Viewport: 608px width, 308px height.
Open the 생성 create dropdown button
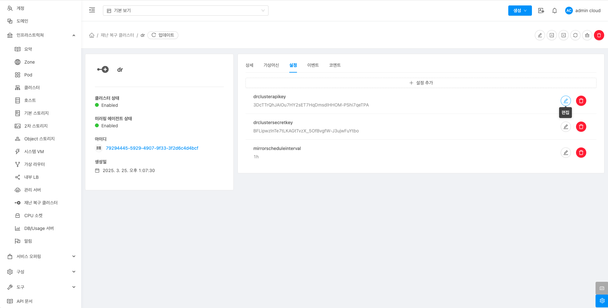(520, 11)
